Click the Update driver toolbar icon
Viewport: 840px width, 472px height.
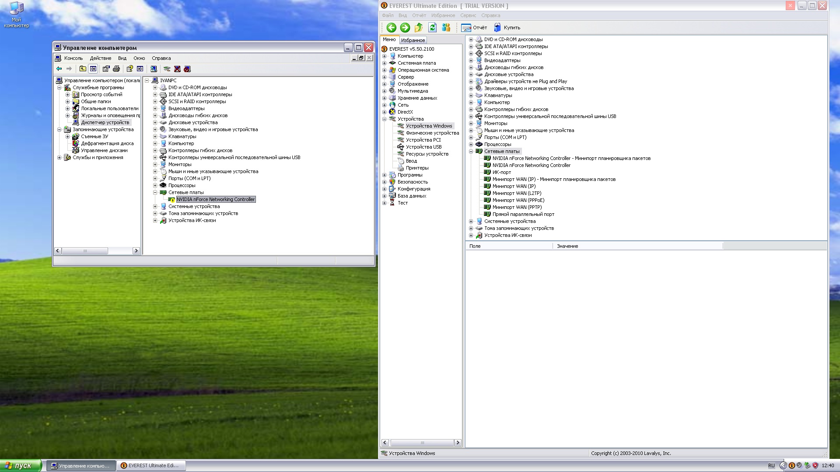[x=167, y=69]
